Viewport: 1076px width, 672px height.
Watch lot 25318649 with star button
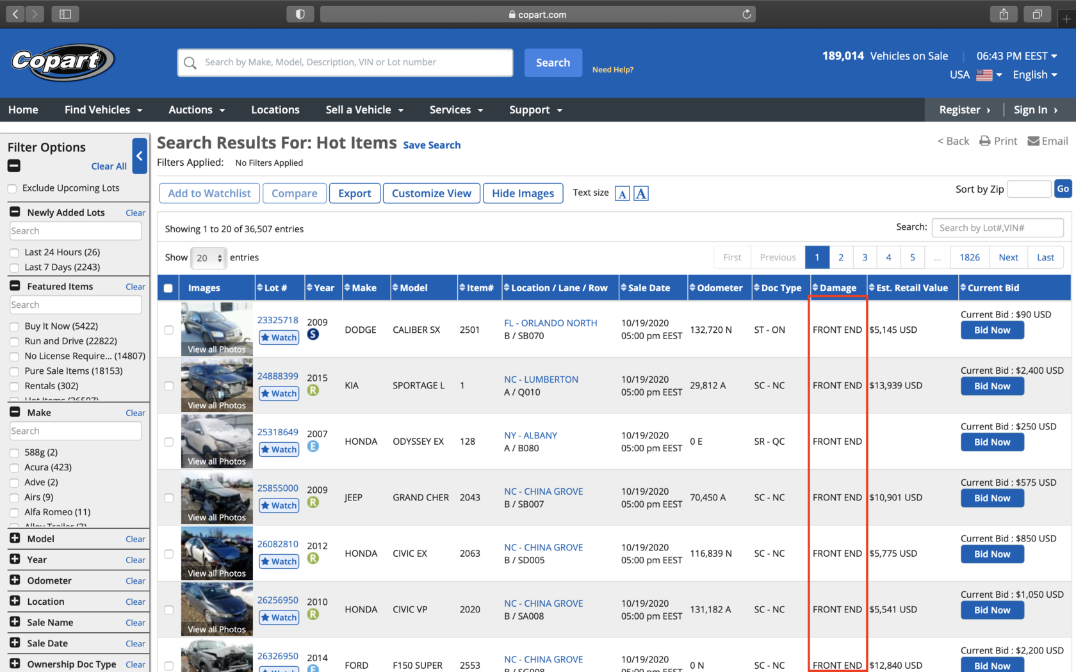(279, 449)
